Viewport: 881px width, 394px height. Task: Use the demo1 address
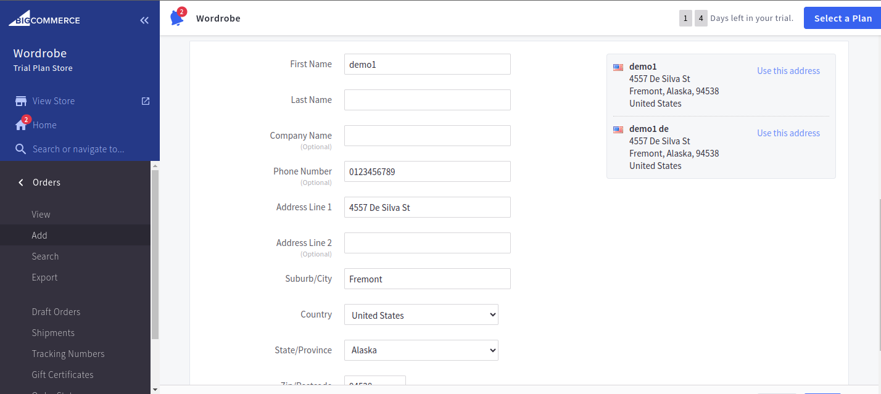(x=788, y=71)
